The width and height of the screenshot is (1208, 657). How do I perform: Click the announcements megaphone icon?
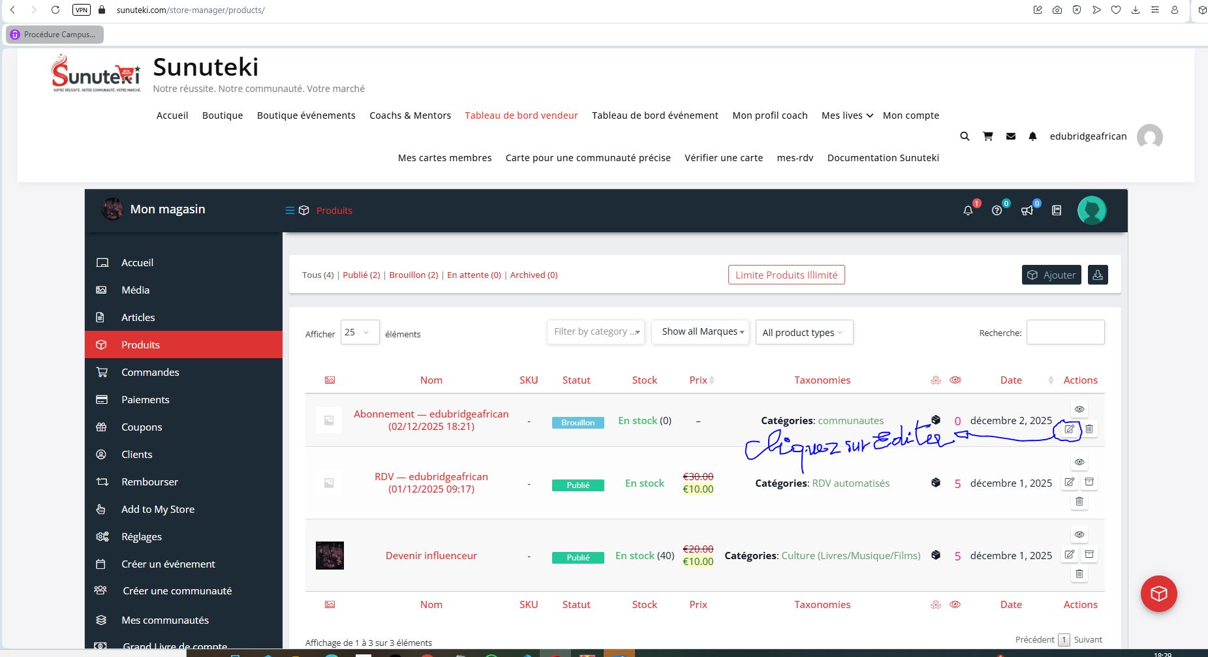point(1027,210)
